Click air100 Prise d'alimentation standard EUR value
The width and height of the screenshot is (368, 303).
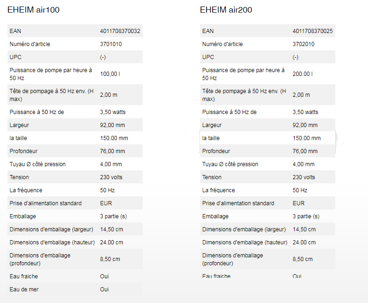[x=106, y=203]
